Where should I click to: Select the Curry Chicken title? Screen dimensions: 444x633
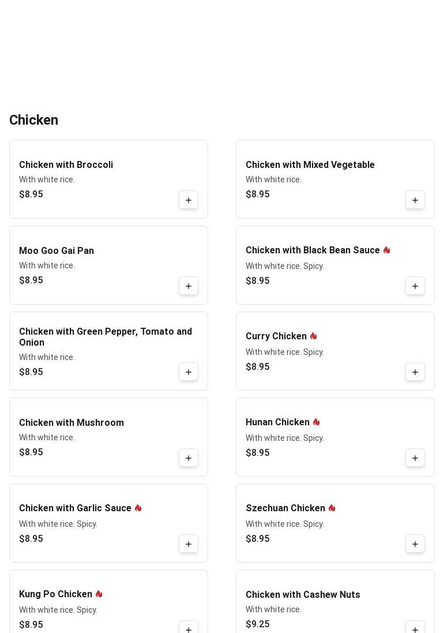pyautogui.click(x=276, y=336)
